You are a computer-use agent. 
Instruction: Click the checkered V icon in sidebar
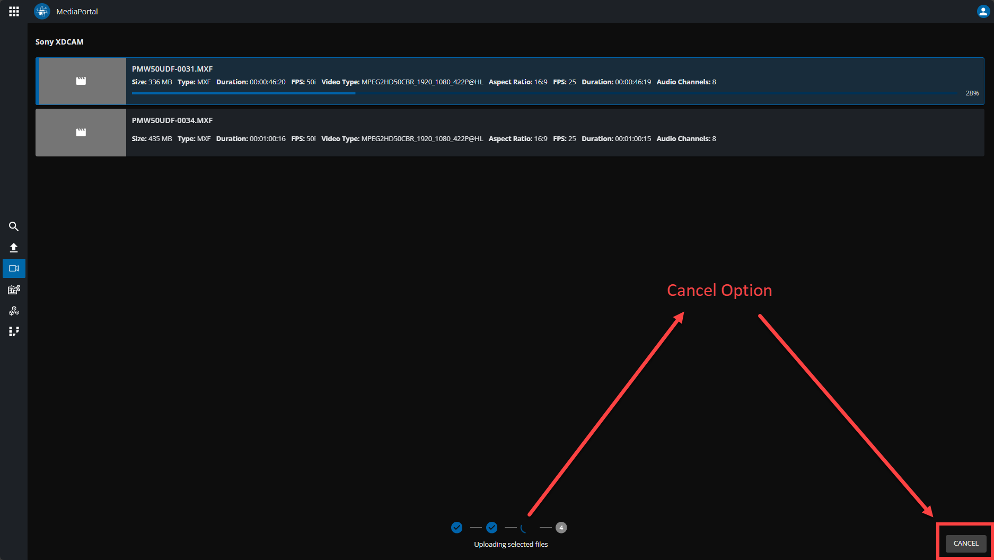coord(14,331)
